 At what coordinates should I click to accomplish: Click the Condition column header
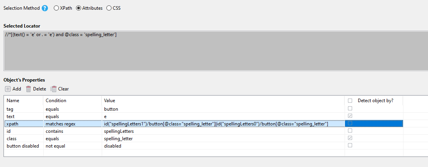tap(56, 101)
